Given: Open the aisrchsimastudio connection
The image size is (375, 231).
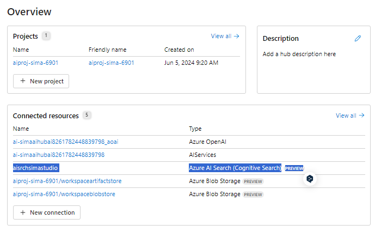Looking at the screenshot, I should click(36, 168).
